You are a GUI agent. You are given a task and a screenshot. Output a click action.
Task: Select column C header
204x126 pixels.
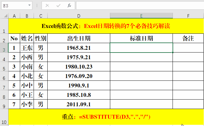tap(41, 16)
